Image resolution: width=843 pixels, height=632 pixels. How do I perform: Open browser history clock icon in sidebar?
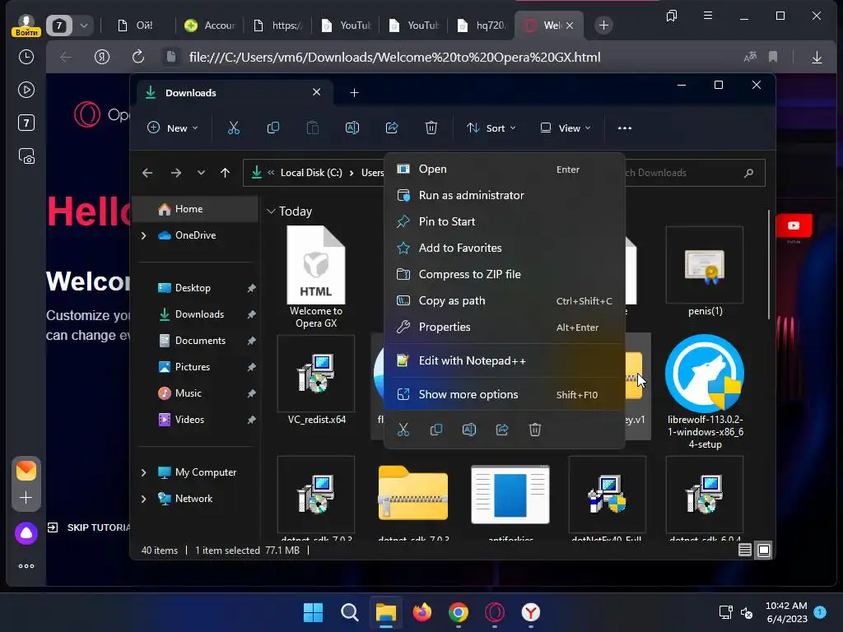click(x=26, y=57)
